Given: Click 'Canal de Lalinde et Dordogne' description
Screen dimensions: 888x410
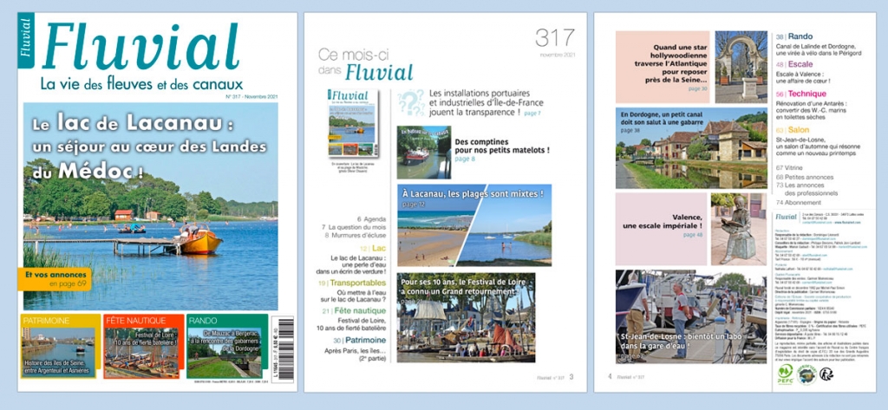Looking at the screenshot, I should (x=819, y=49).
